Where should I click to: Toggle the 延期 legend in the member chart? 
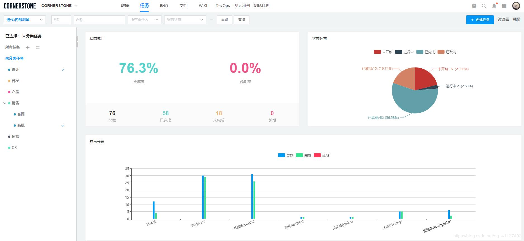pos(321,155)
